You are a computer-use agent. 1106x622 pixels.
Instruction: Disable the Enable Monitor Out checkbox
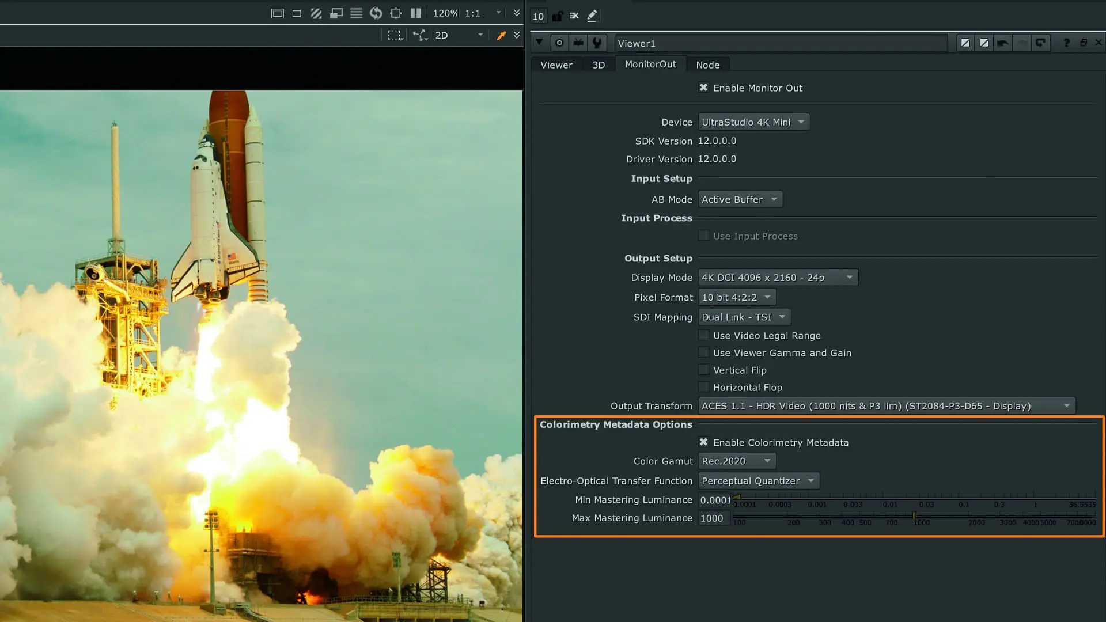click(703, 88)
